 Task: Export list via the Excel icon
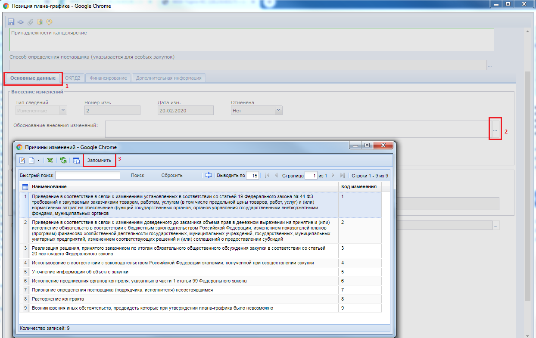click(50, 160)
